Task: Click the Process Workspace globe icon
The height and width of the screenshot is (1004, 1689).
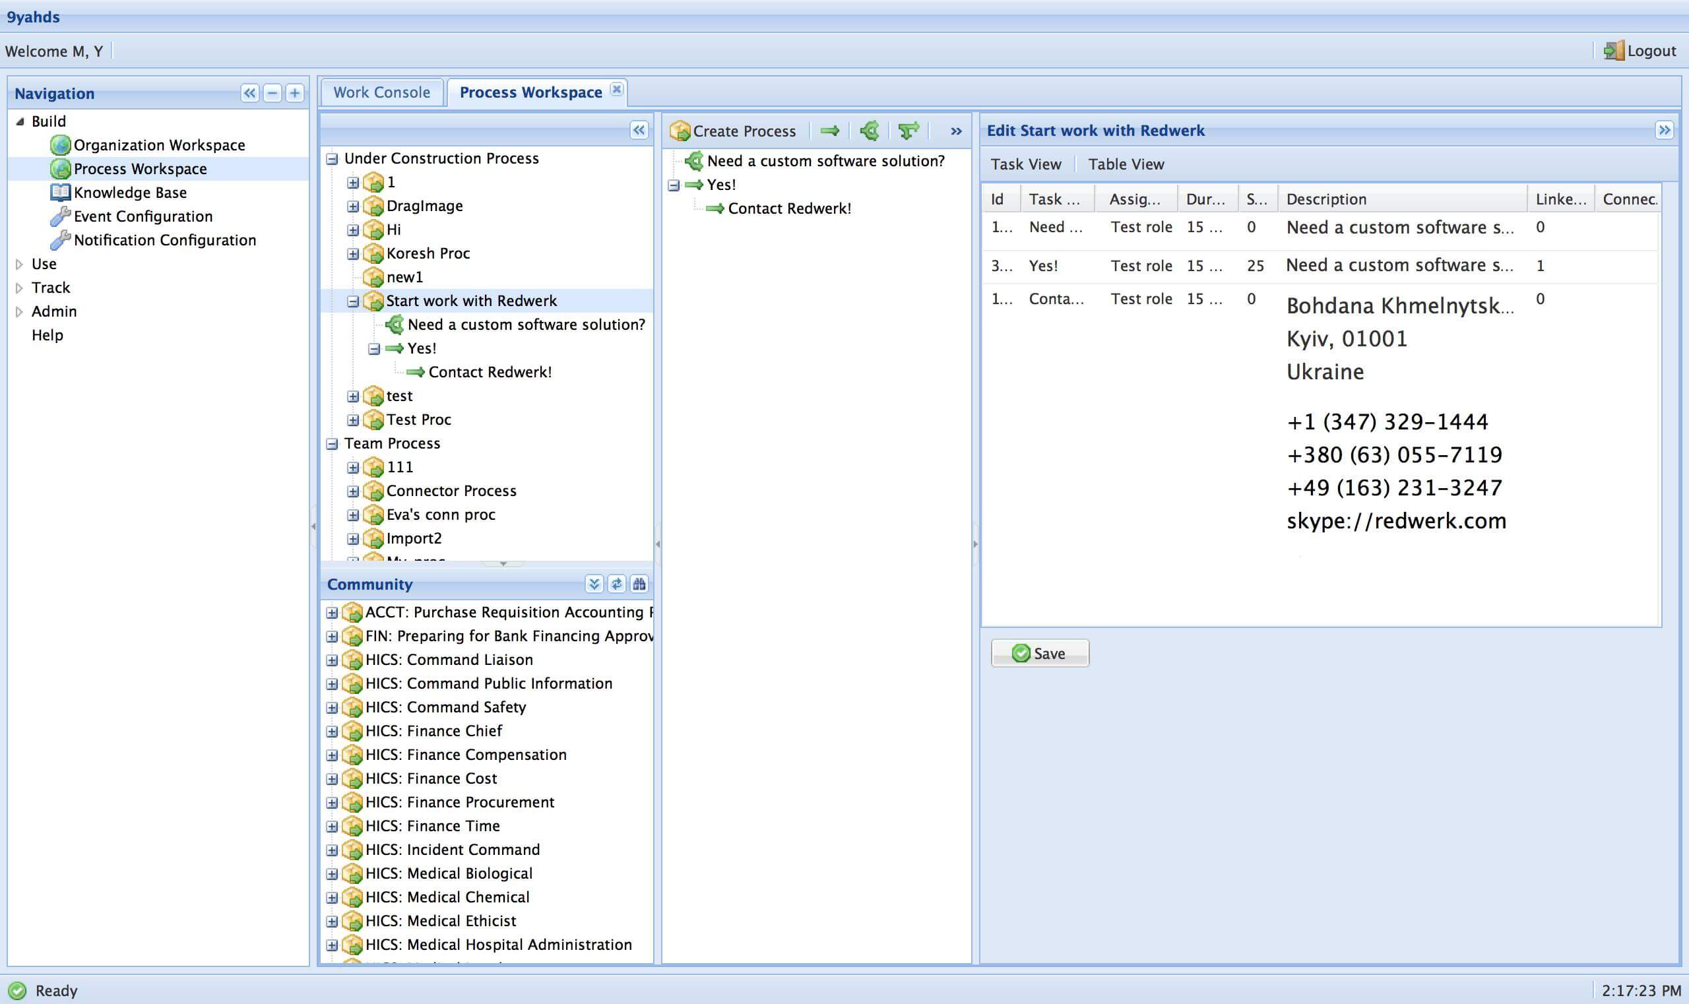Action: tap(60, 168)
